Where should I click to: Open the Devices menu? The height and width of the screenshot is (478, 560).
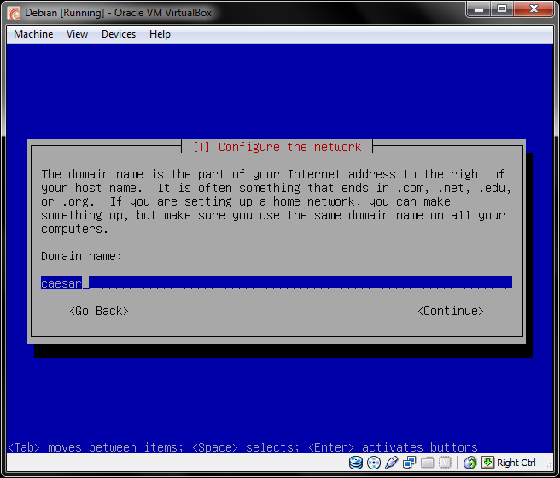click(119, 34)
